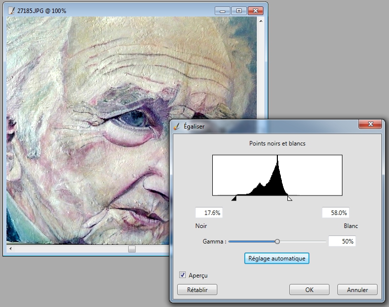The height and width of the screenshot is (307, 389).
Task: Uncheck the Aperçu checkbox
Action: tap(182, 275)
